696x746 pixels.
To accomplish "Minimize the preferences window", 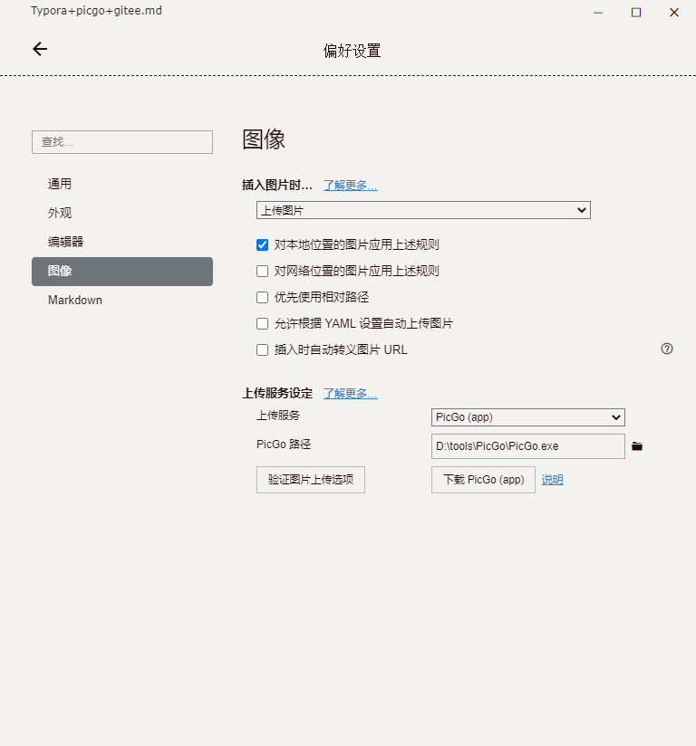I will click(598, 13).
